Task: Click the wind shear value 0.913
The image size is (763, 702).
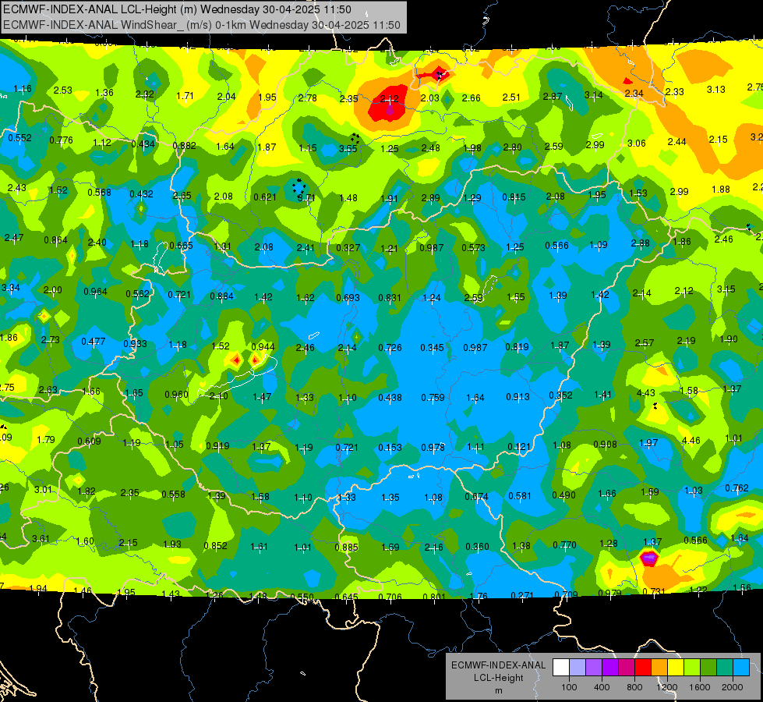Action: 517,396
